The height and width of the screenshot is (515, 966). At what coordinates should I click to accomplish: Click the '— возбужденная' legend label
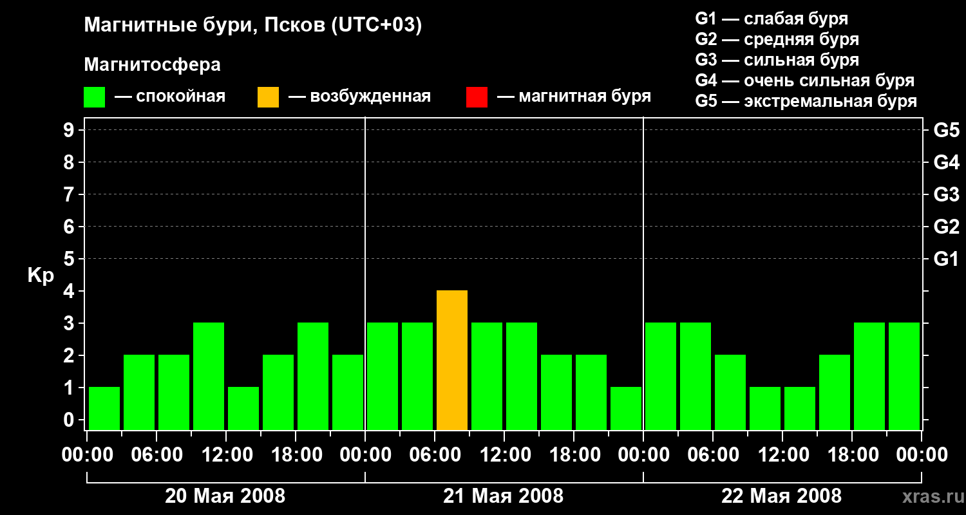(359, 97)
